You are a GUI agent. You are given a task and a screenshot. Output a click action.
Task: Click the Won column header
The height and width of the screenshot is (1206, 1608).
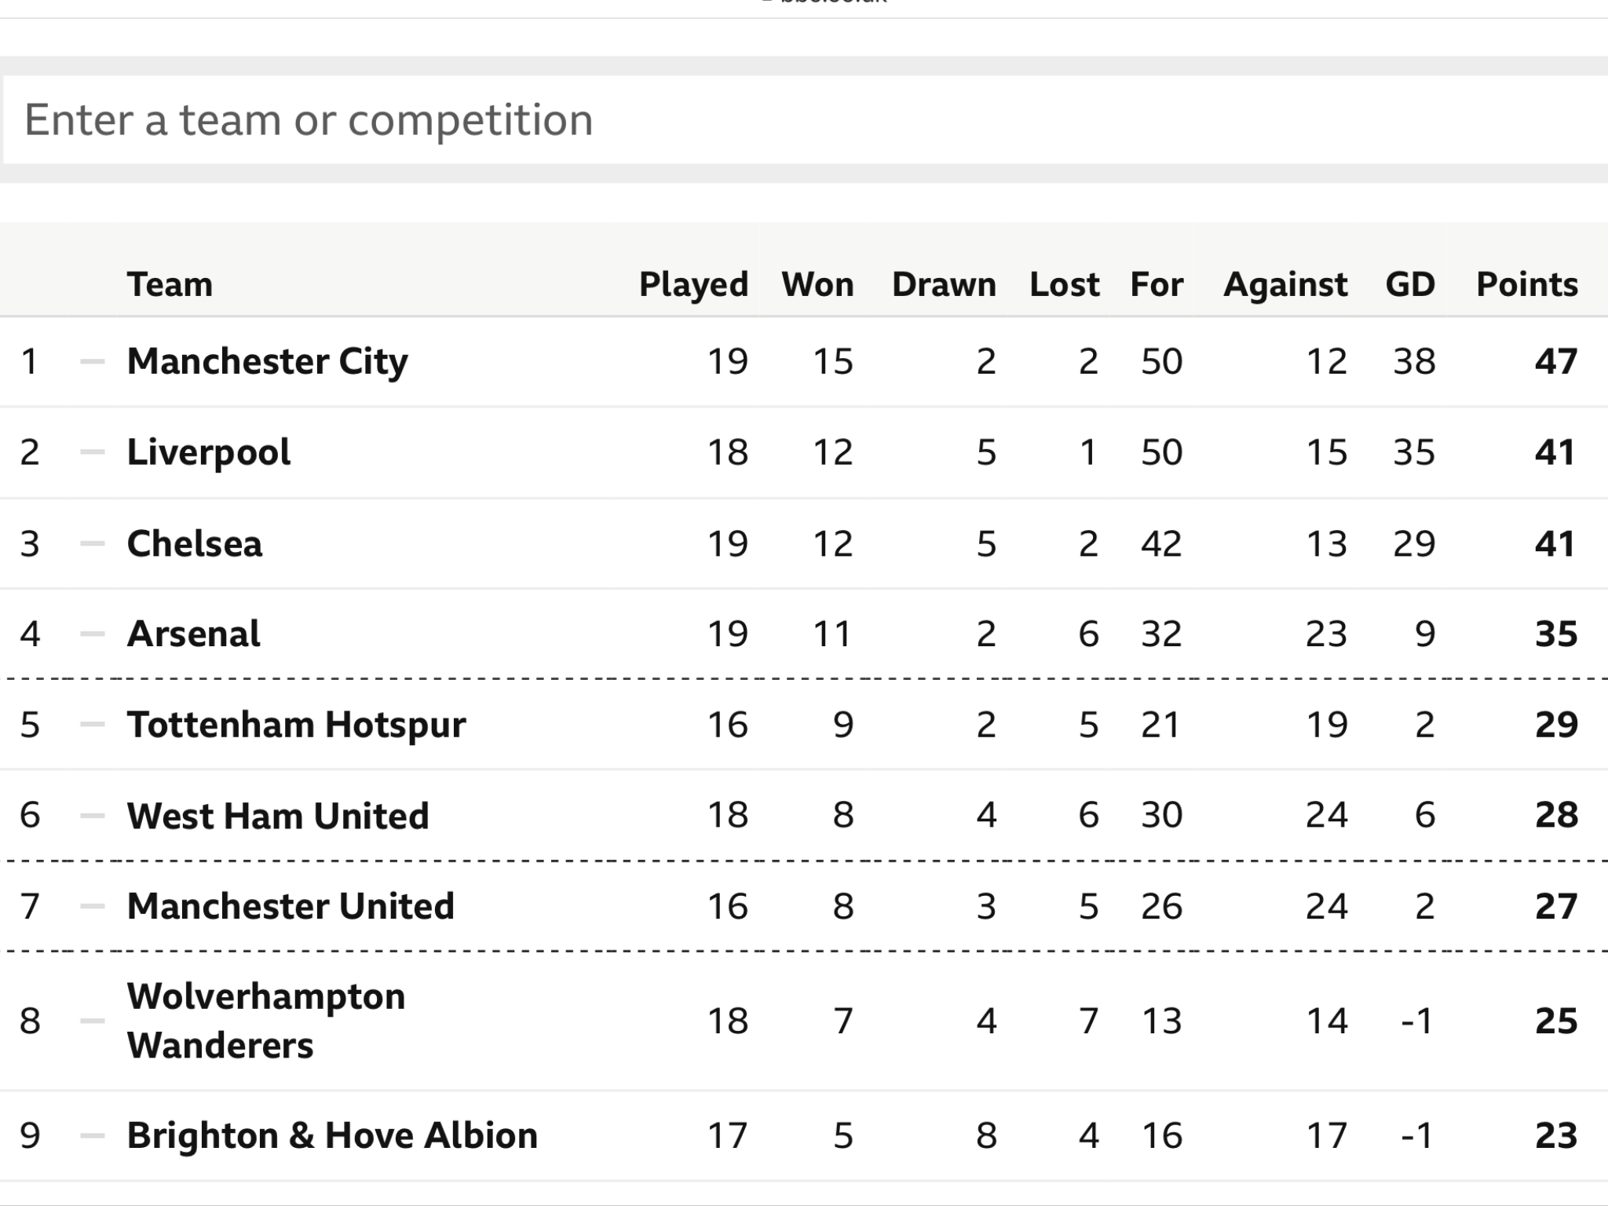coord(817,284)
